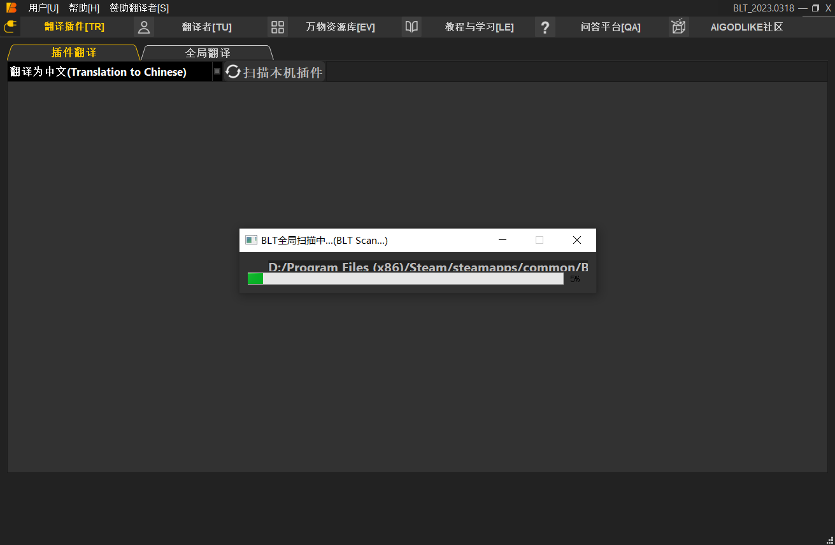Click the 5% progress label
The image size is (835, 545).
click(575, 279)
